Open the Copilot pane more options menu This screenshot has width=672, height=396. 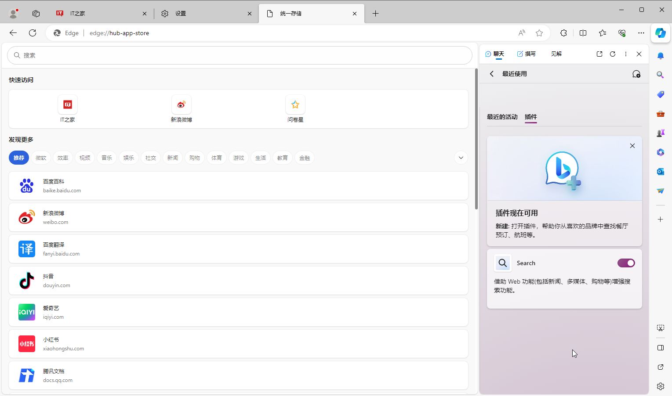[x=625, y=54]
